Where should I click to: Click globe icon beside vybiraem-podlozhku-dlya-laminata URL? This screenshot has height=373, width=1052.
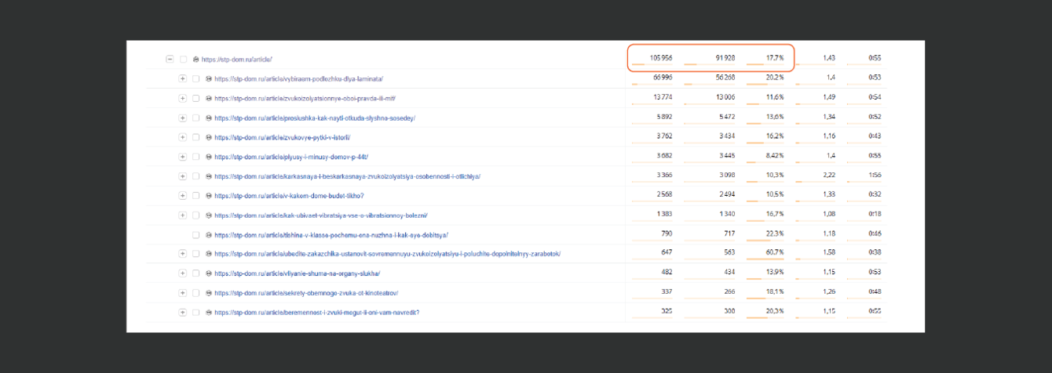(x=209, y=79)
